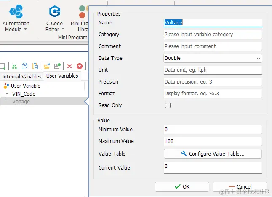
Task: Paste variable from the clipboard icon
Action: pyautogui.click(x=35, y=66)
